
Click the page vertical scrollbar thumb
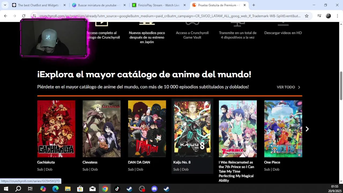(341, 86)
